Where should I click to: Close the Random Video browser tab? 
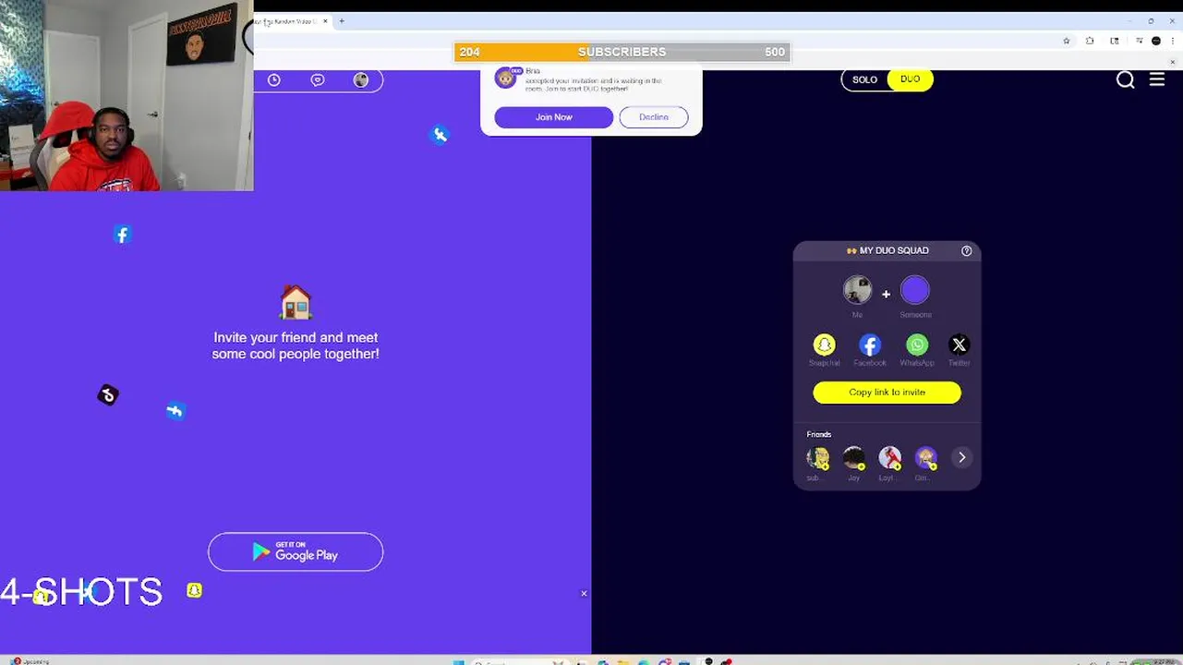[x=325, y=21]
